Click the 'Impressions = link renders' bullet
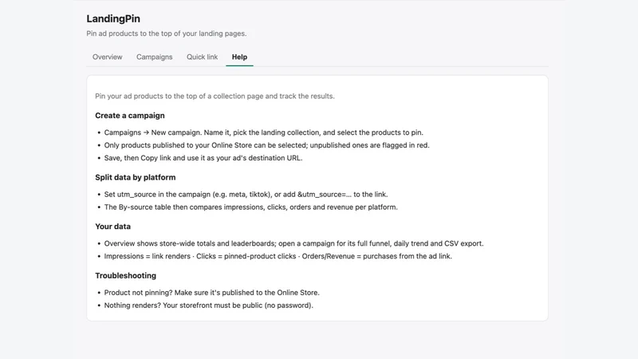 [x=278, y=256]
